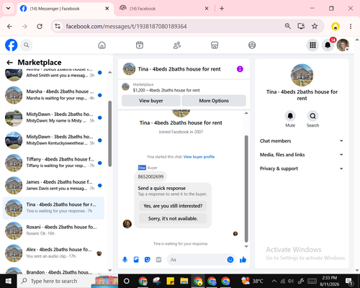Click the conversation list scrollbar
The width and height of the screenshot is (360, 288).
(110, 133)
